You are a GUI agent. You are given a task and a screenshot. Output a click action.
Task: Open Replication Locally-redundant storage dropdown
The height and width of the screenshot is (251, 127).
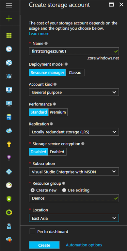(74, 132)
